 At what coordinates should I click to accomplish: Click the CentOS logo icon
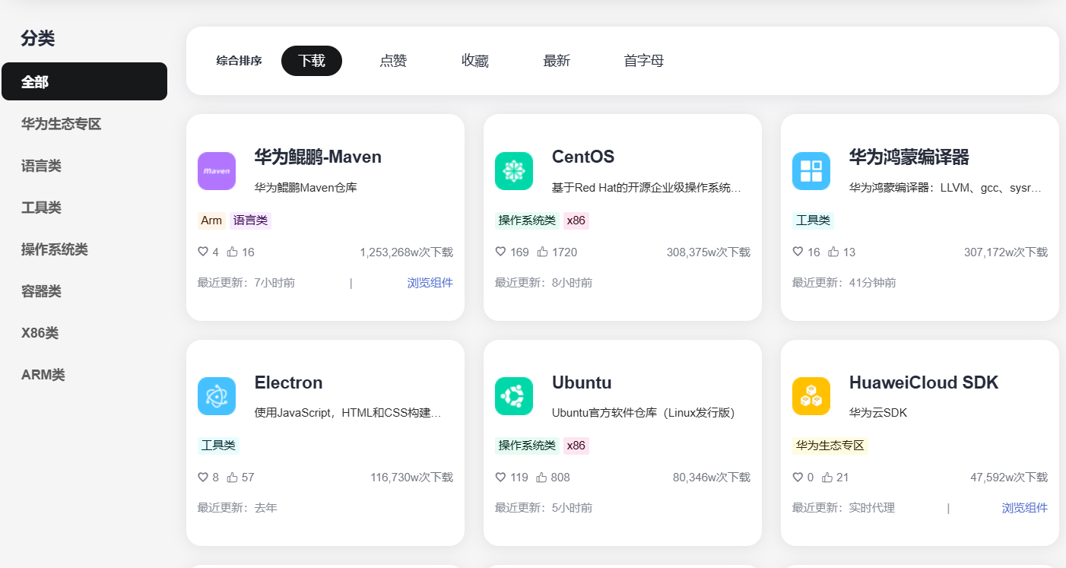pos(513,170)
